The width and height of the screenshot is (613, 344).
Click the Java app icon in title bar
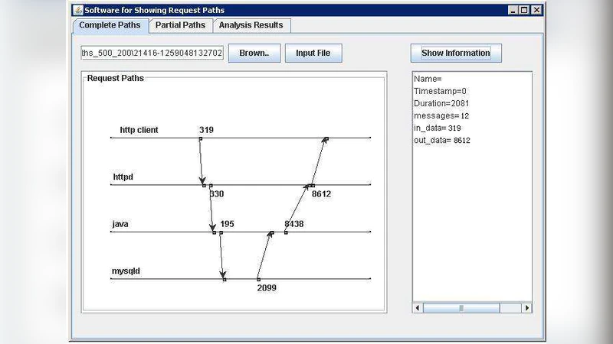(x=77, y=10)
